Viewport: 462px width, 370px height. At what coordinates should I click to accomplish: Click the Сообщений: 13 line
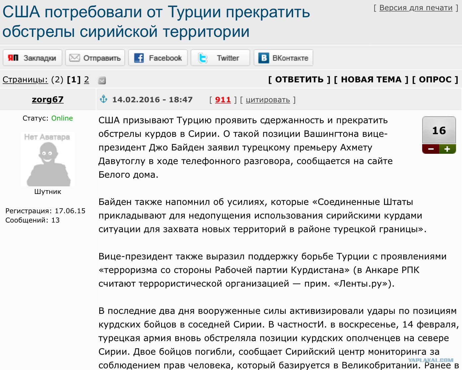pyautogui.click(x=33, y=220)
